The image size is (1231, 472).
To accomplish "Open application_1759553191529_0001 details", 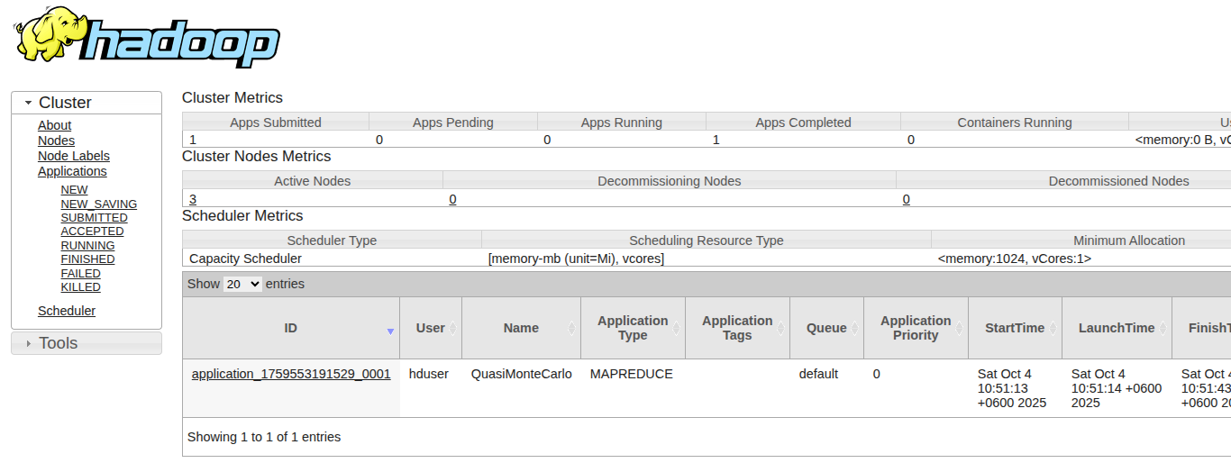I will coord(291,374).
